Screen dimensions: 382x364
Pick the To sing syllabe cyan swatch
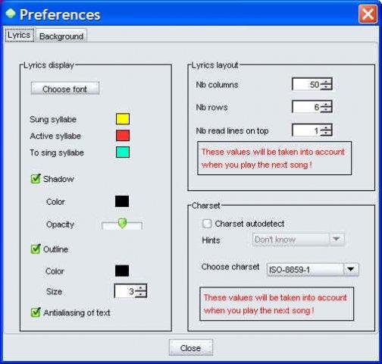click(123, 152)
